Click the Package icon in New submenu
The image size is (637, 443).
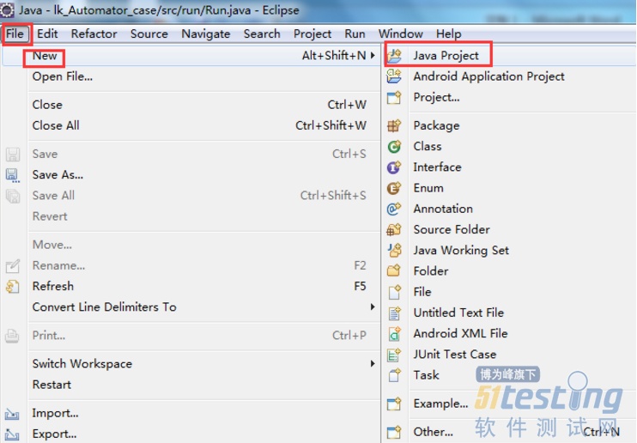[394, 125]
